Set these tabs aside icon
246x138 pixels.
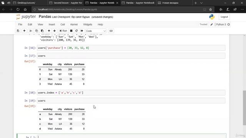pos(8,3)
